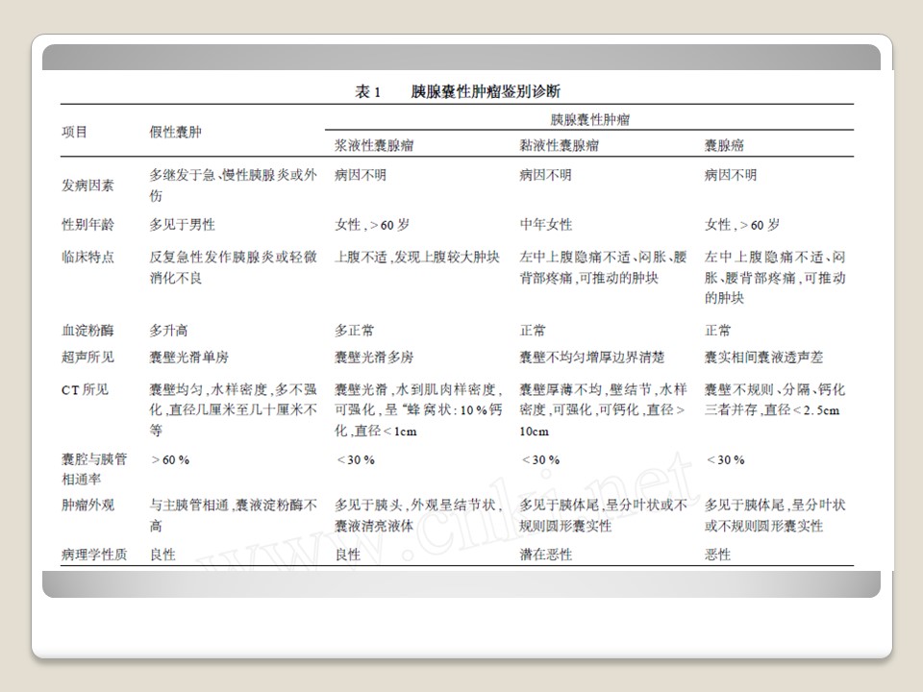Select the '项目' column header
Screen dimensions: 923x692
[75, 132]
